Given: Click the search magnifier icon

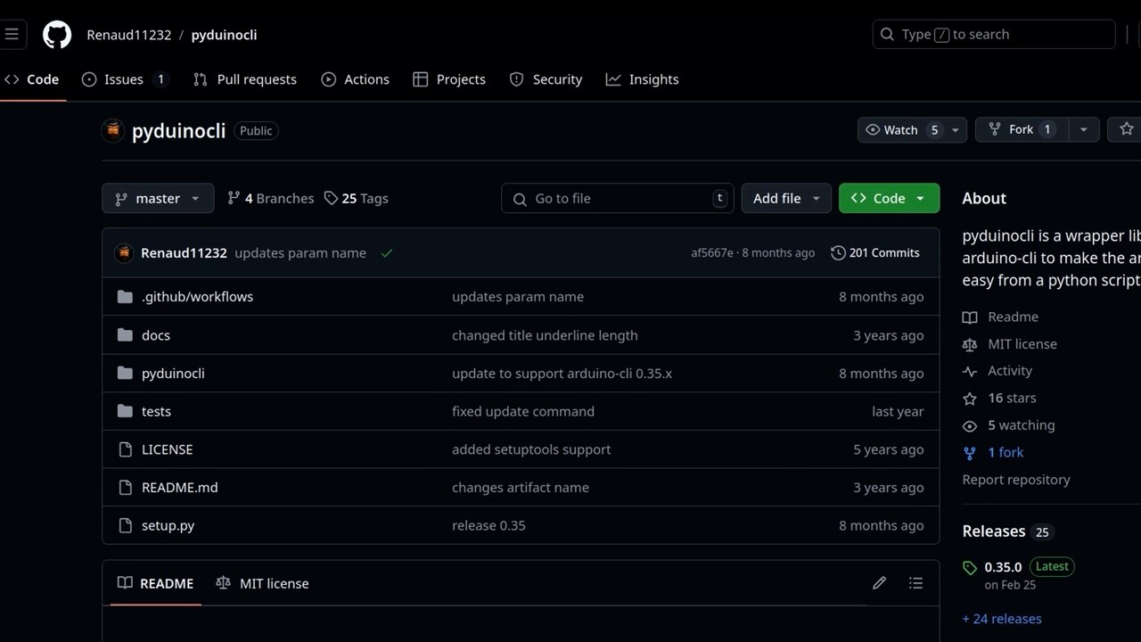Looking at the screenshot, I should click(887, 35).
